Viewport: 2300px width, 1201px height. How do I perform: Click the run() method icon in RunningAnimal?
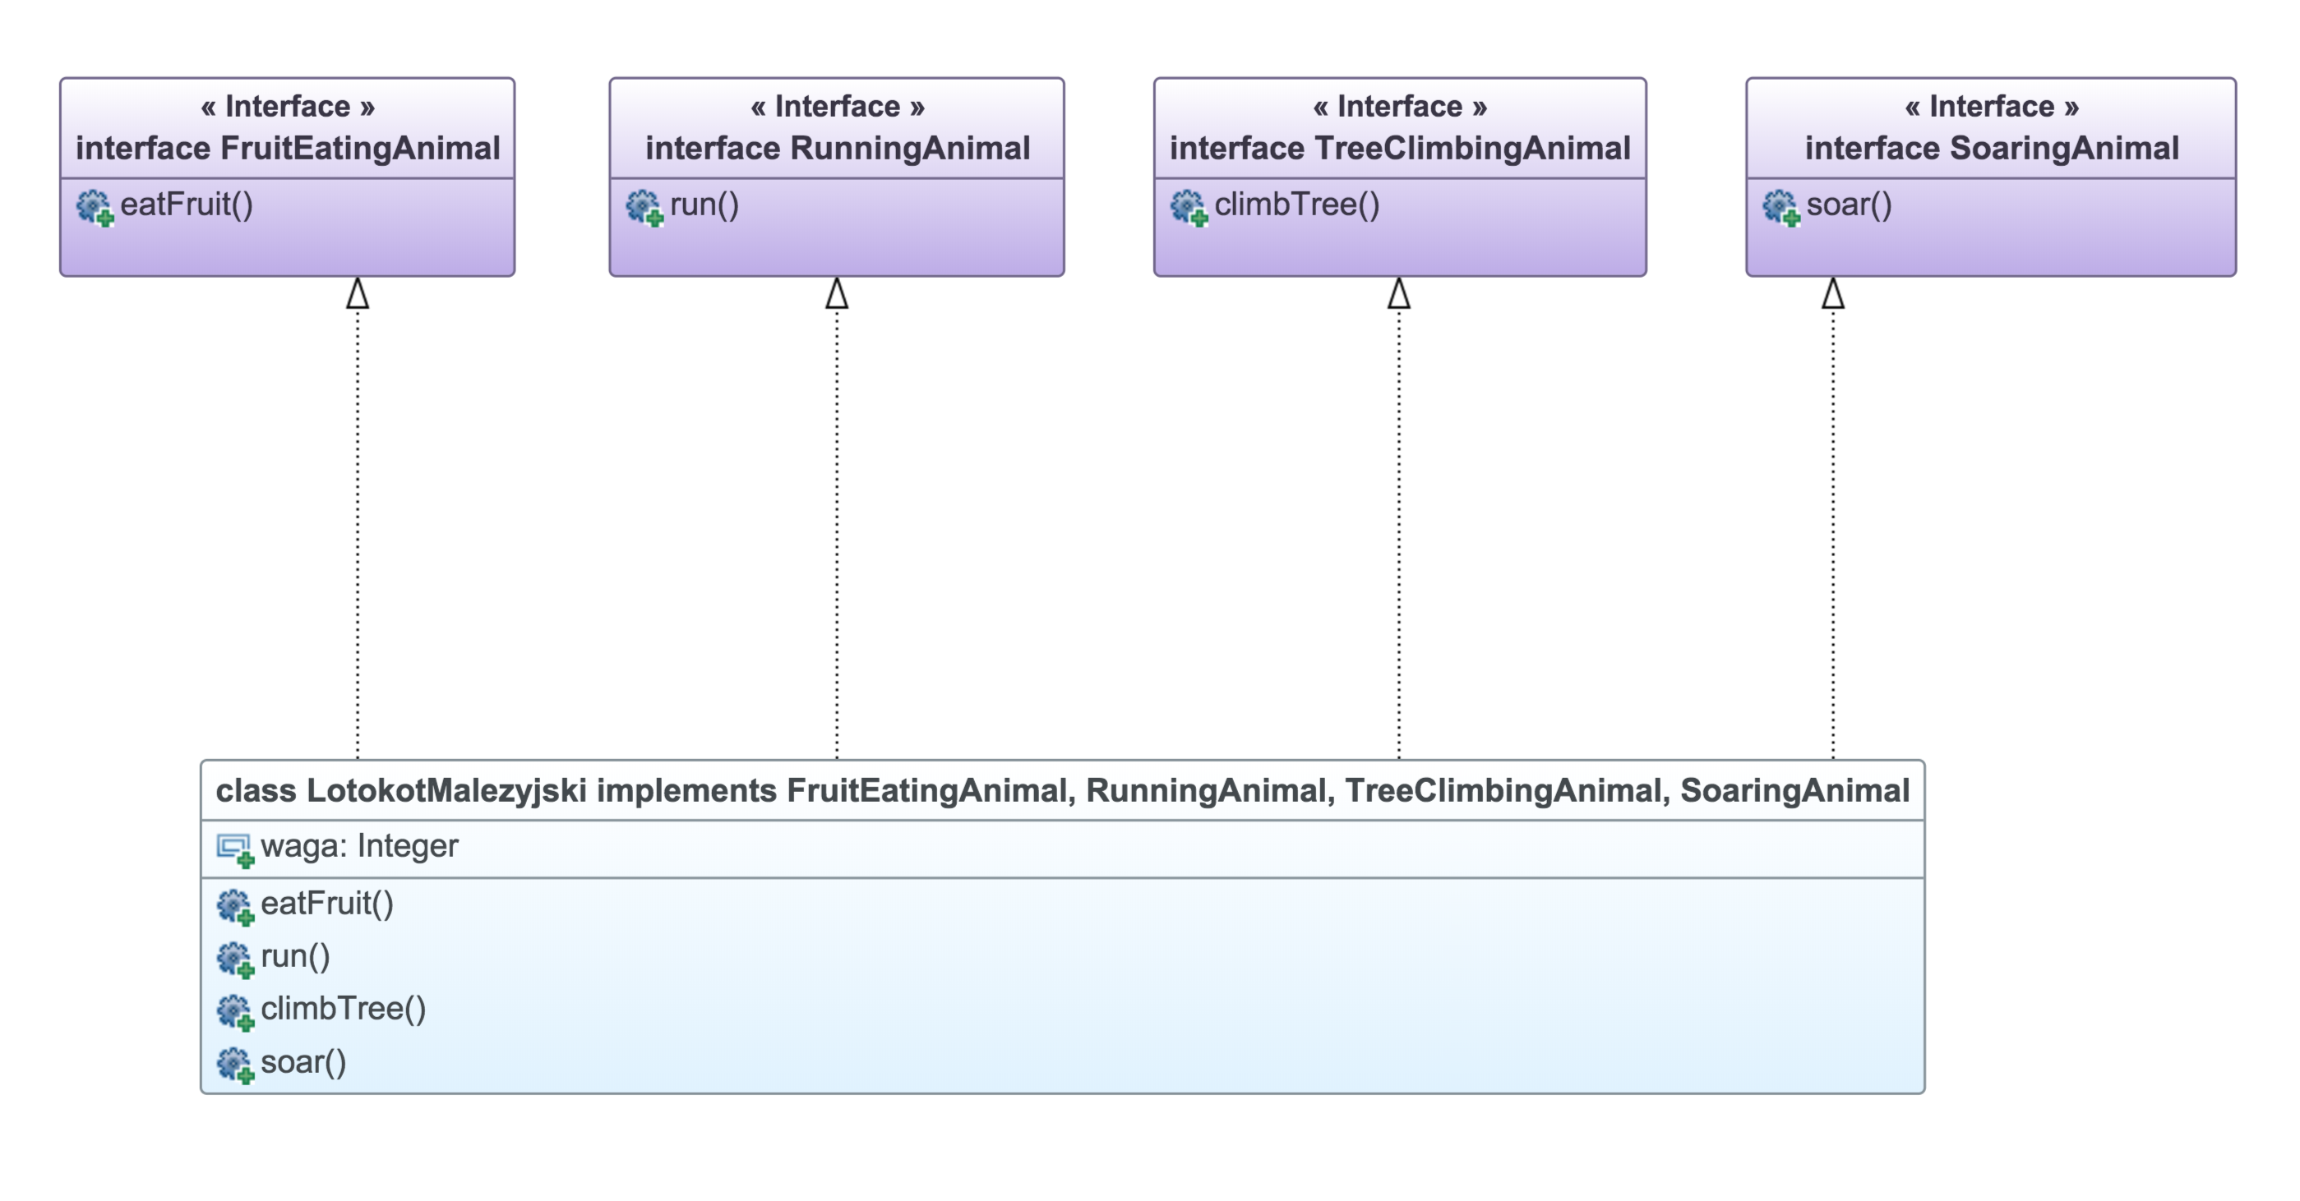[644, 207]
